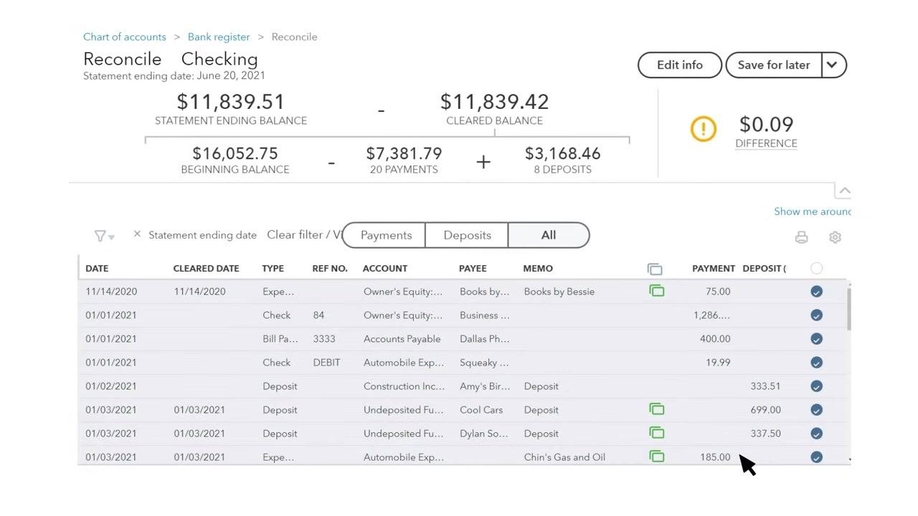Click the 185.00 payment amount
The image size is (918, 516).
click(715, 457)
